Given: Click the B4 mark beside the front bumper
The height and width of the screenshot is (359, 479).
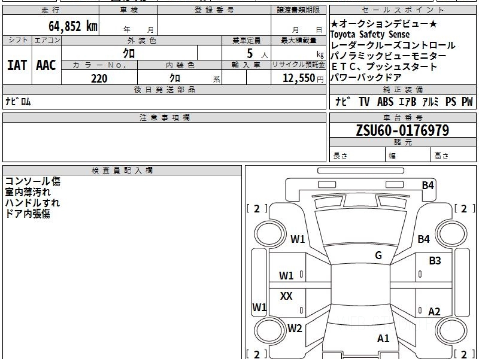Looking at the screenshot, I should [428, 185].
